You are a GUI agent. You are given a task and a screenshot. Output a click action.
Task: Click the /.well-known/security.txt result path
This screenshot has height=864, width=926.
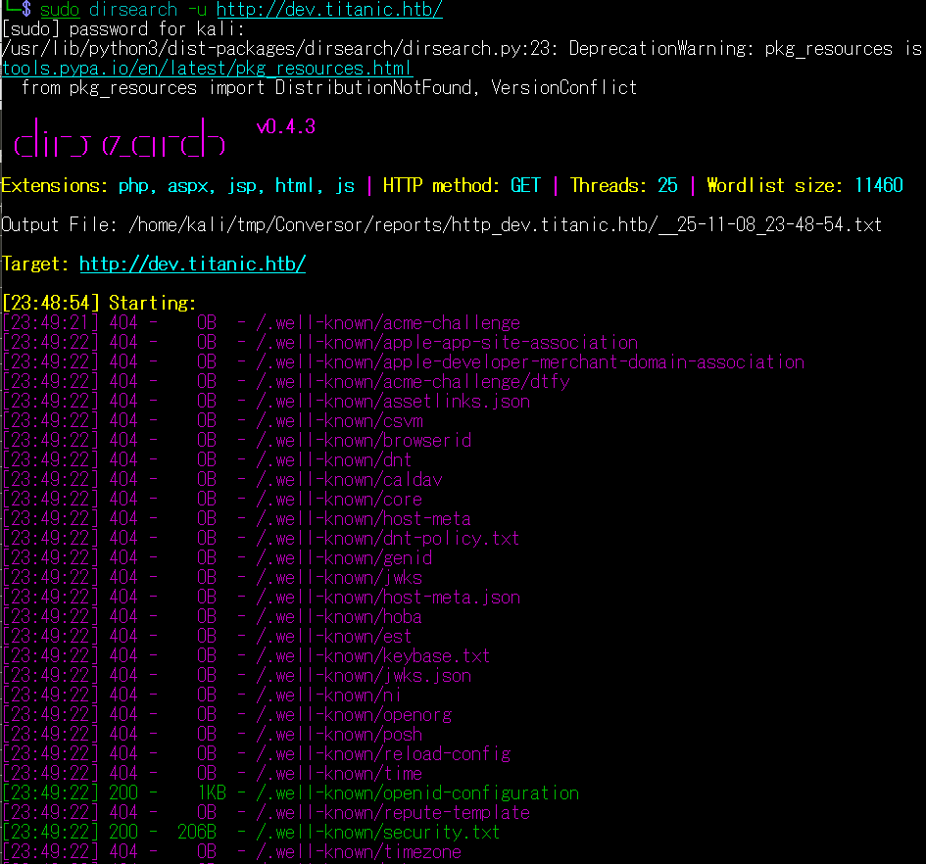coord(378,833)
